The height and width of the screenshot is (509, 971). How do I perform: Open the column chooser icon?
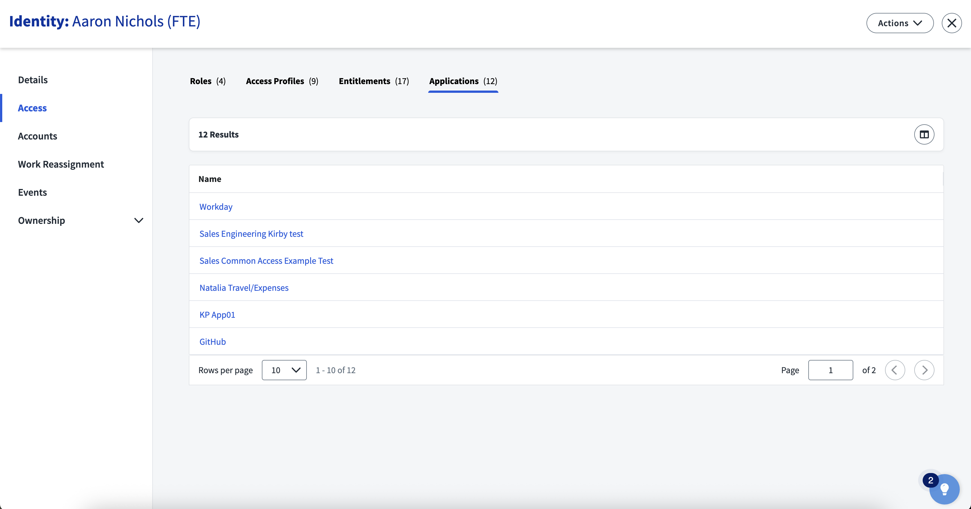924,134
